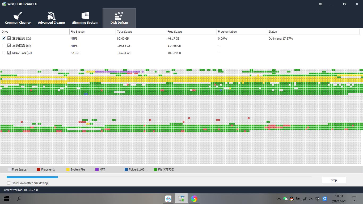
Task: Toggle the 中 input method indicator
Action: pyautogui.click(x=317, y=199)
